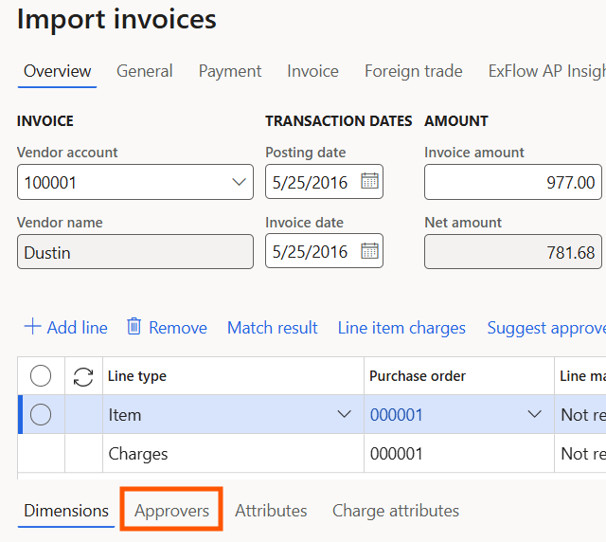Select the Item row's circle selector
This screenshot has width=606, height=542.
(41, 414)
